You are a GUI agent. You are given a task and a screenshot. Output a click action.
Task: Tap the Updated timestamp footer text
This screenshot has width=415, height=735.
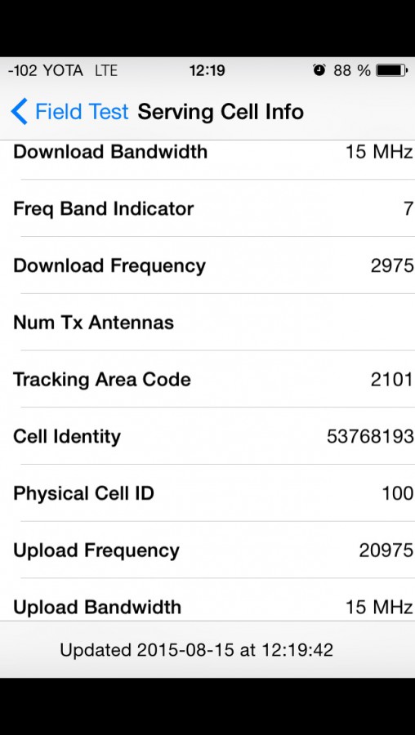pos(197,650)
